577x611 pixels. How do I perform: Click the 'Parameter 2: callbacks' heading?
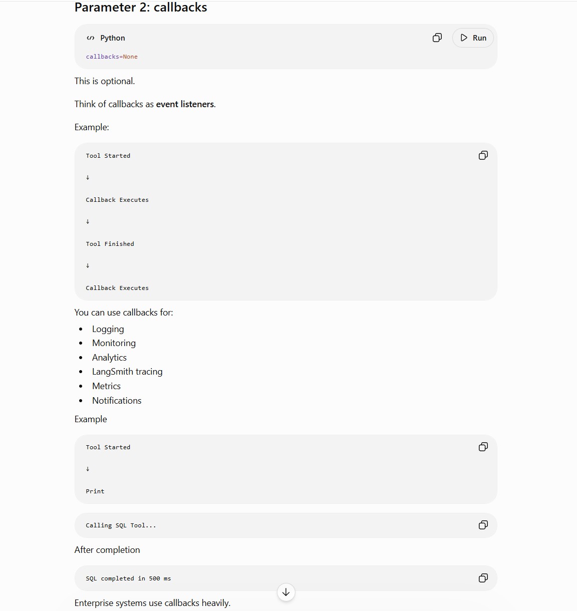(141, 8)
